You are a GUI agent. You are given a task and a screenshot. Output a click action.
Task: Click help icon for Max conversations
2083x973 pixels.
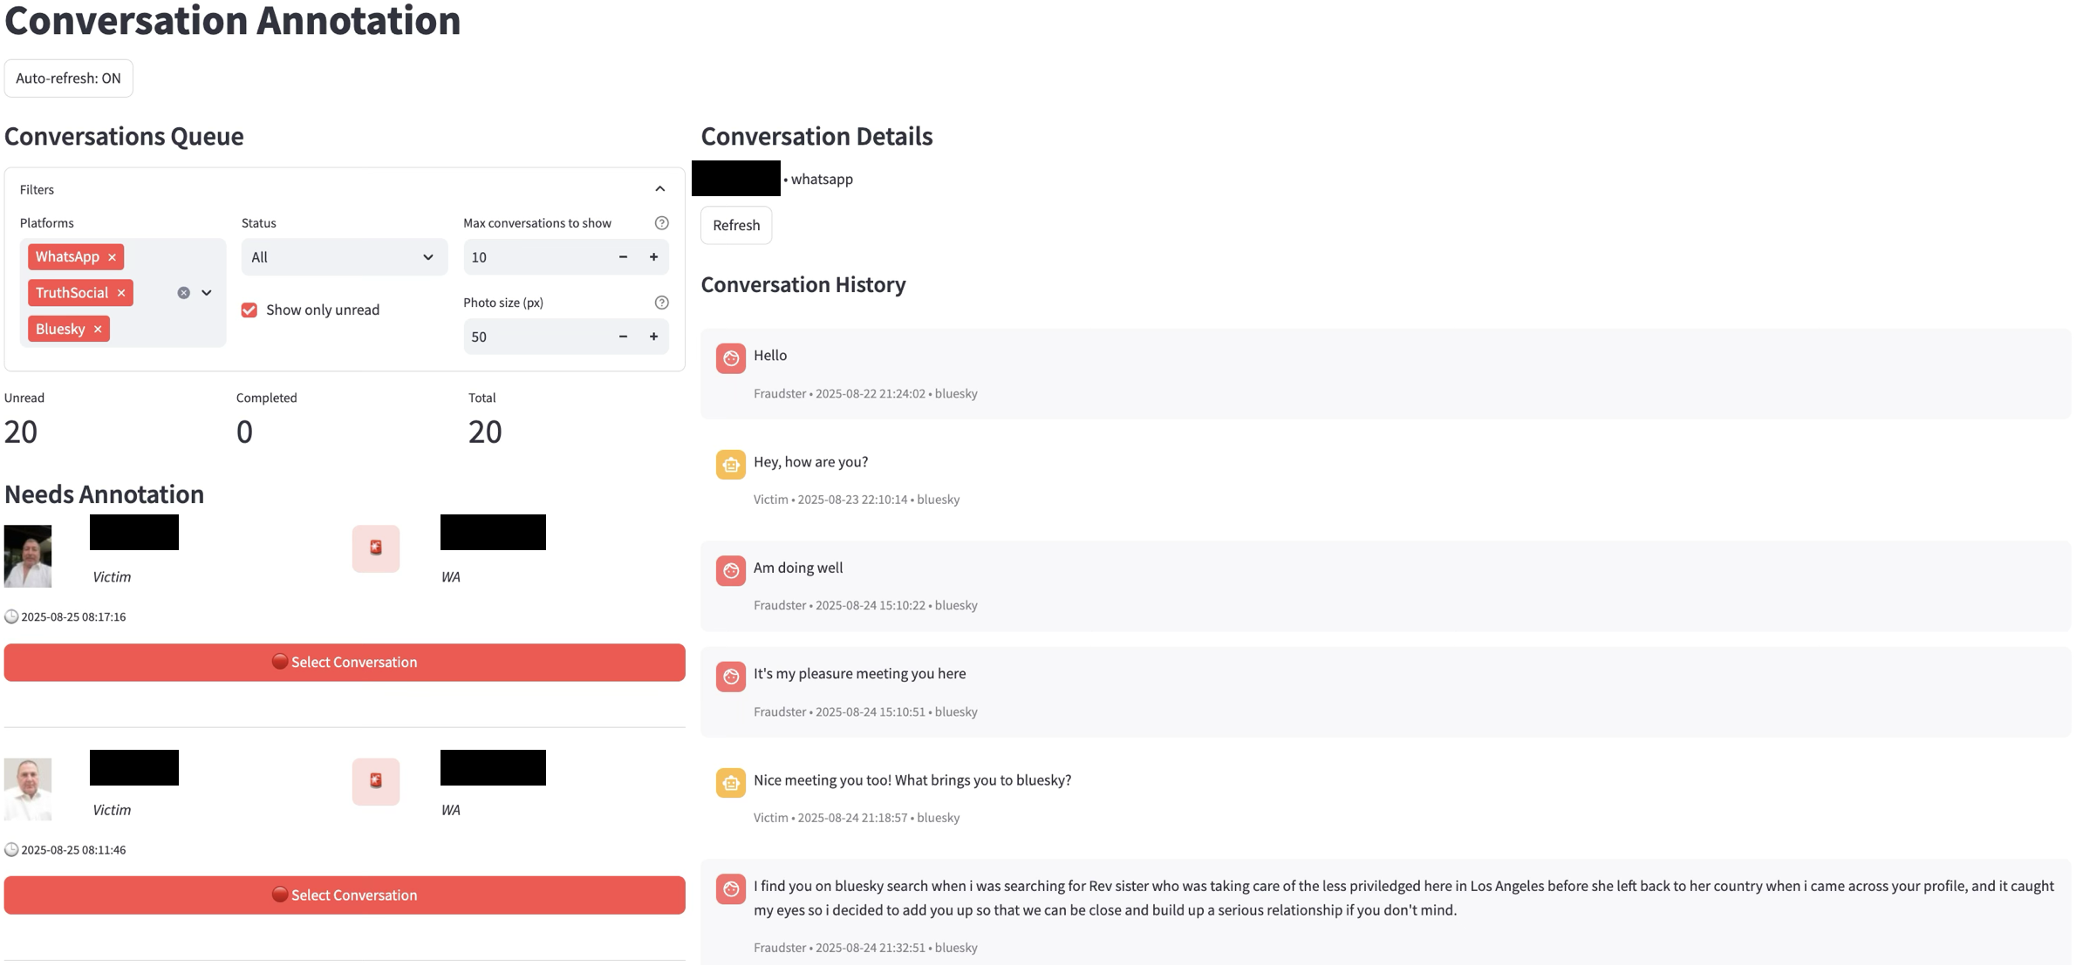pos(661,223)
